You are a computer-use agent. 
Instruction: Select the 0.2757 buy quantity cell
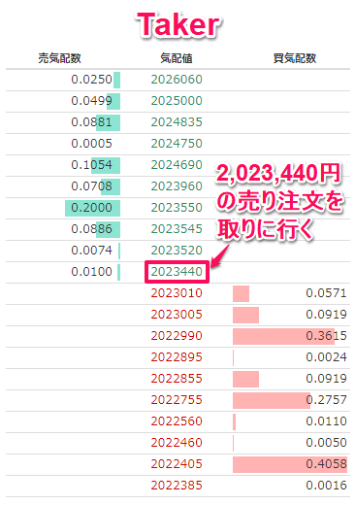(290, 400)
